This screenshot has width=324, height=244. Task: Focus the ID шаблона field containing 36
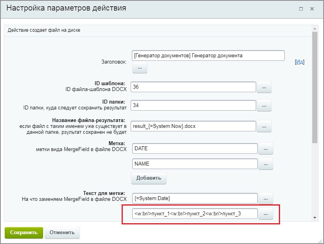pos(193,87)
